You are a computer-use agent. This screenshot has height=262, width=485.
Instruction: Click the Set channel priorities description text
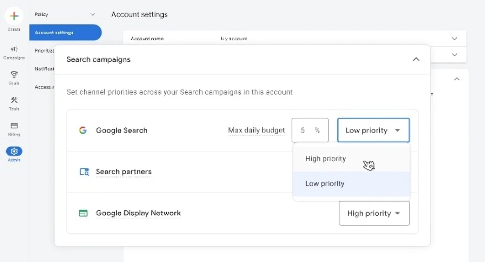[180, 92]
